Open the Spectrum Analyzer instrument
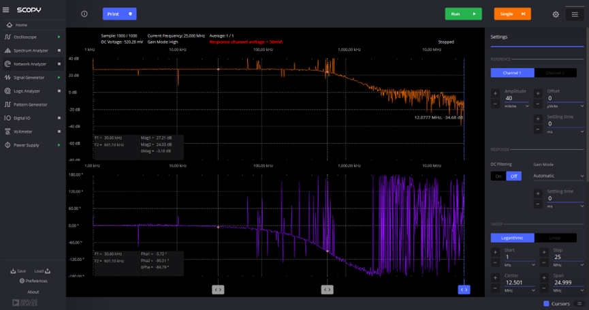 (x=29, y=50)
